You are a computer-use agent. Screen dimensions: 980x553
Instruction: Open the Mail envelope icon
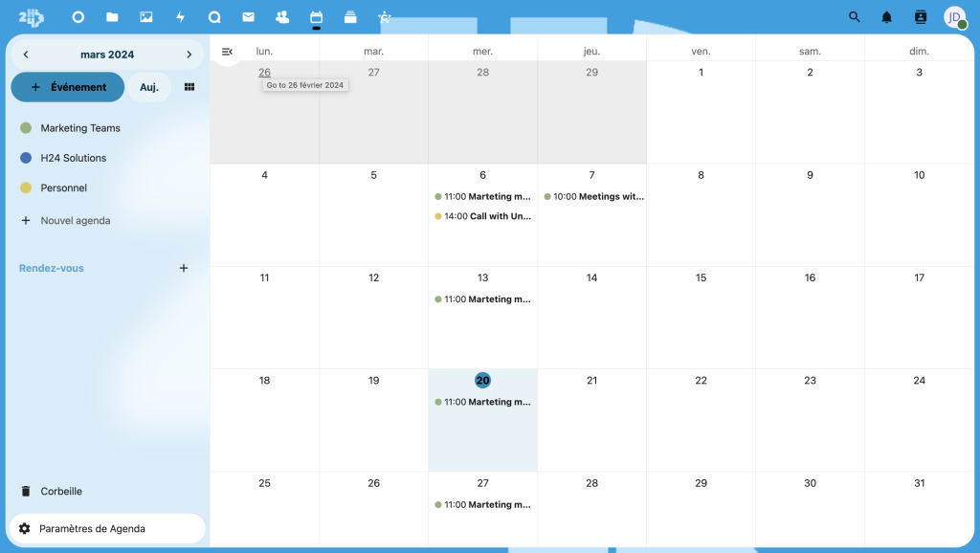click(248, 17)
